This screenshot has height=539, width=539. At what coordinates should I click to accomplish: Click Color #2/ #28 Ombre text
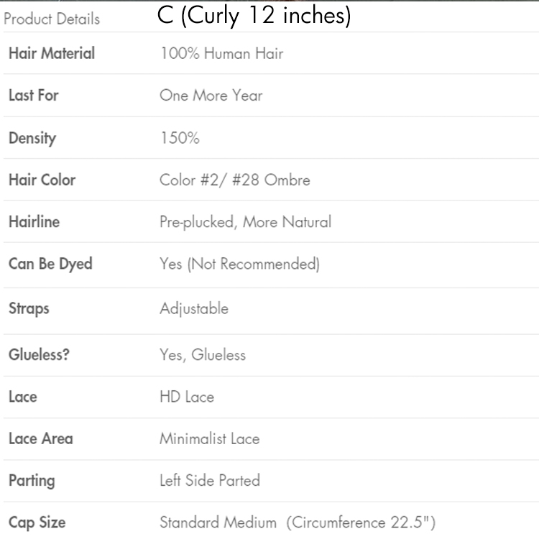tap(235, 180)
